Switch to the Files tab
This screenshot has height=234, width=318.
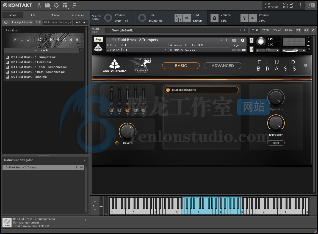point(34,15)
